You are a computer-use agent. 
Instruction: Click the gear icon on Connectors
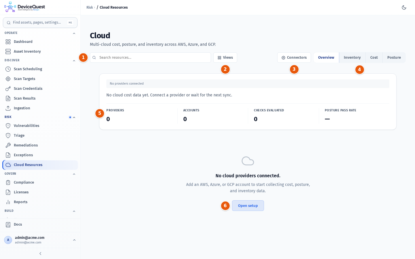click(283, 58)
